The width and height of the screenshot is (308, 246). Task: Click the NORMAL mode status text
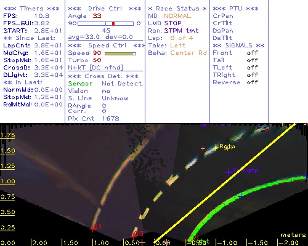[x=177, y=16]
